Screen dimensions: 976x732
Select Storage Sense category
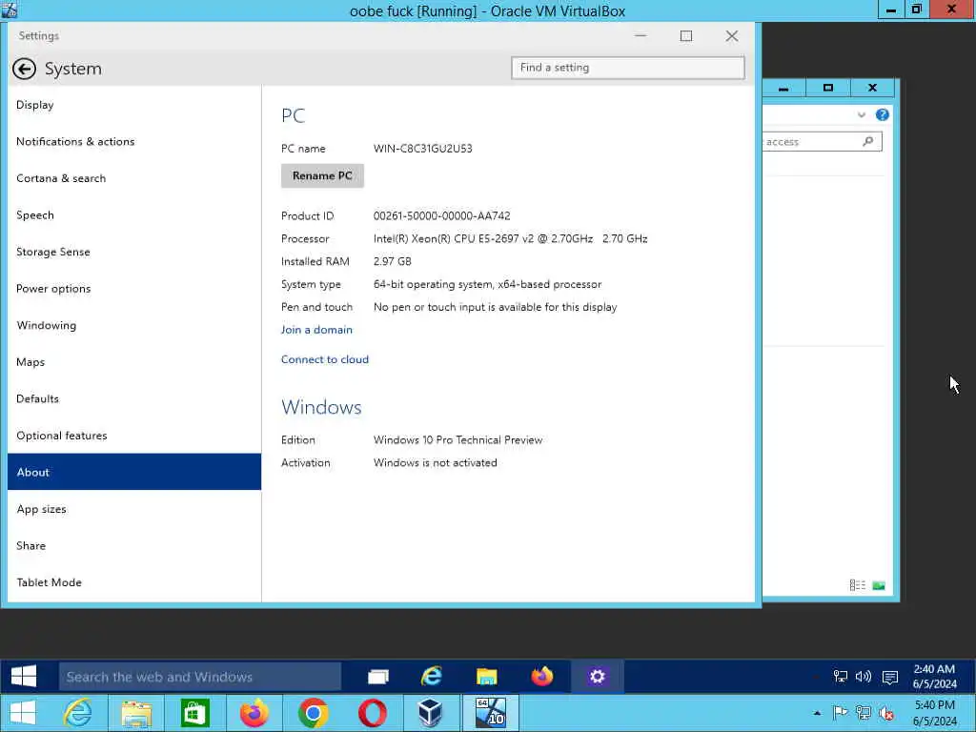pos(134,252)
